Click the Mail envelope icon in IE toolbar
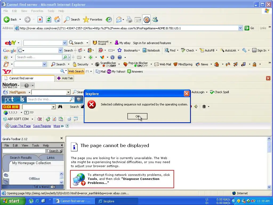Image resolution: width=273 pixels, height=205 pixels. (119, 19)
